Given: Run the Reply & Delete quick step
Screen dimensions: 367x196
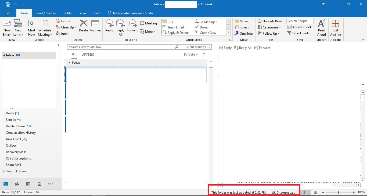Looking at the screenshot, I should [176, 33].
